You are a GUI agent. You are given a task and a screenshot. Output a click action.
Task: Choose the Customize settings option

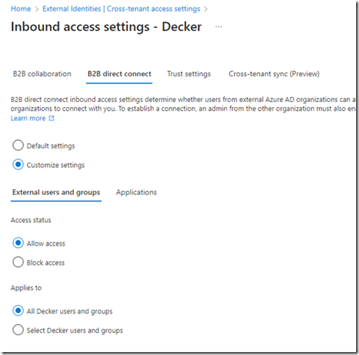pyautogui.click(x=18, y=164)
